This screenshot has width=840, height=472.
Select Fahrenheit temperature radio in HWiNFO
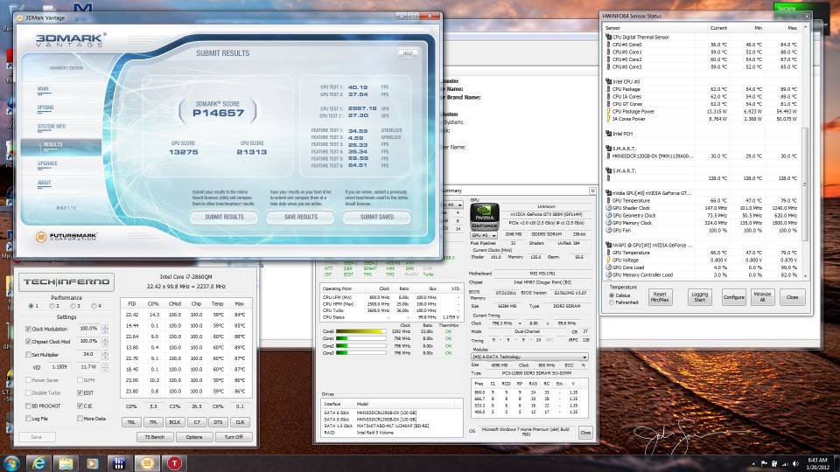[x=612, y=302]
